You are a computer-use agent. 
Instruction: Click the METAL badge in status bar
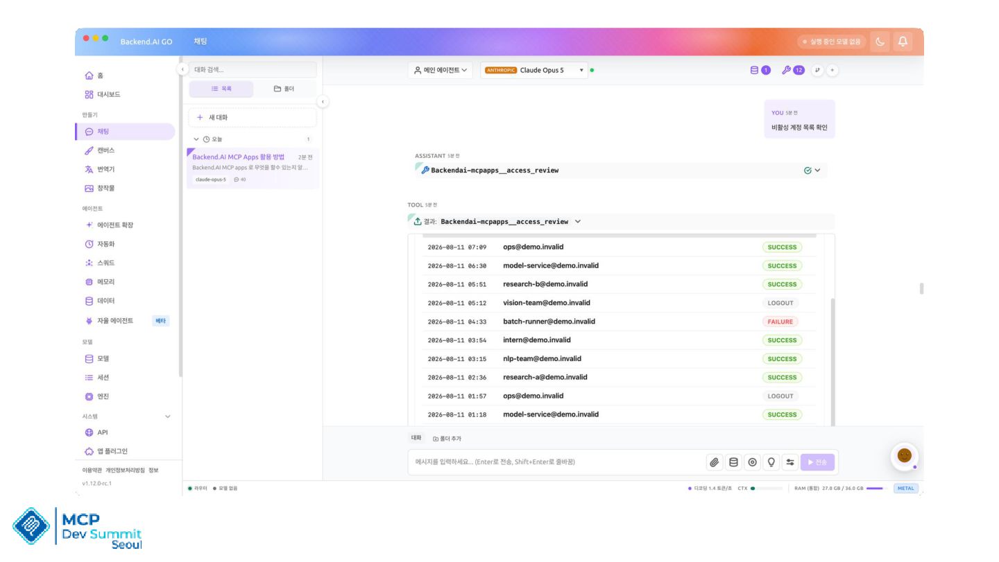(x=906, y=489)
